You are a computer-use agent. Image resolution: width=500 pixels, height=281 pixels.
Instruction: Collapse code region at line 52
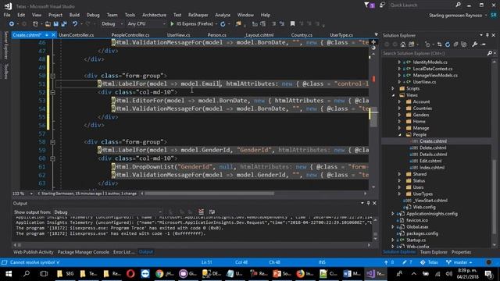click(52, 92)
